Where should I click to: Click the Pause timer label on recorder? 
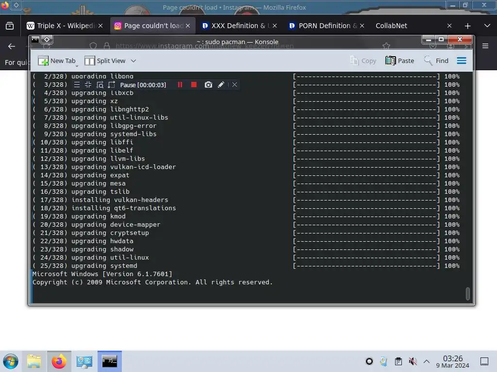tap(143, 85)
